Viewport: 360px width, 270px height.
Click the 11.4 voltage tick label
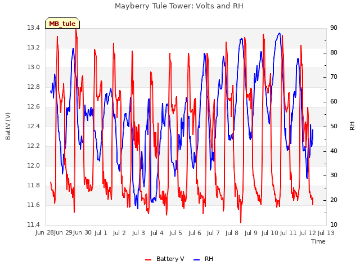(34, 225)
